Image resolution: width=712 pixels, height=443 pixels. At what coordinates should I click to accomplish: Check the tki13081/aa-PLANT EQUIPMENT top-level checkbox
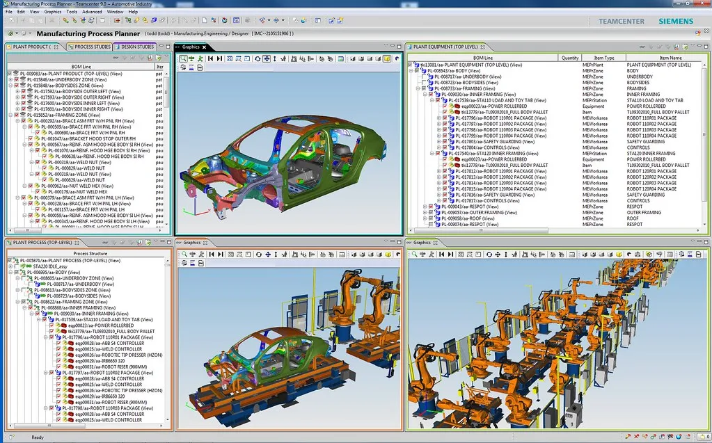(x=411, y=65)
